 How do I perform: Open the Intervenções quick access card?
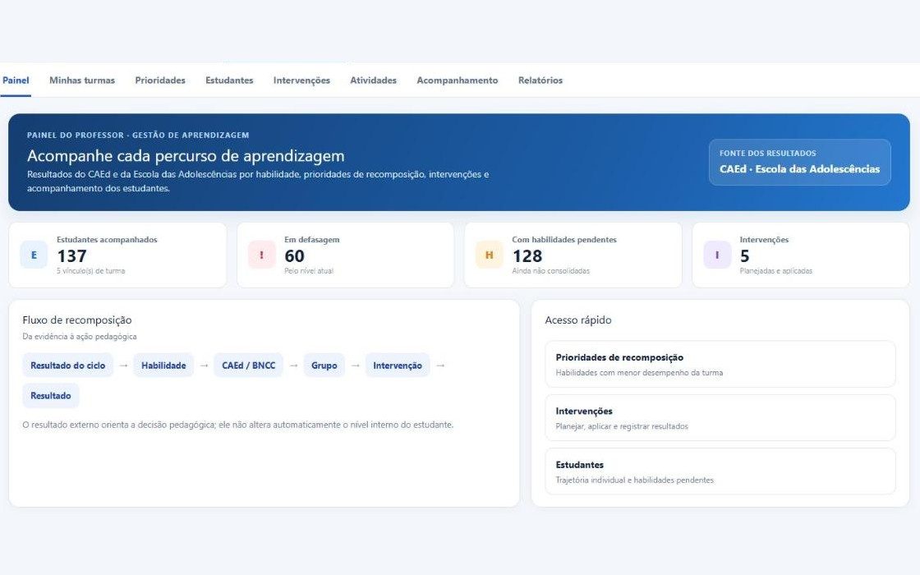pyautogui.click(x=720, y=418)
